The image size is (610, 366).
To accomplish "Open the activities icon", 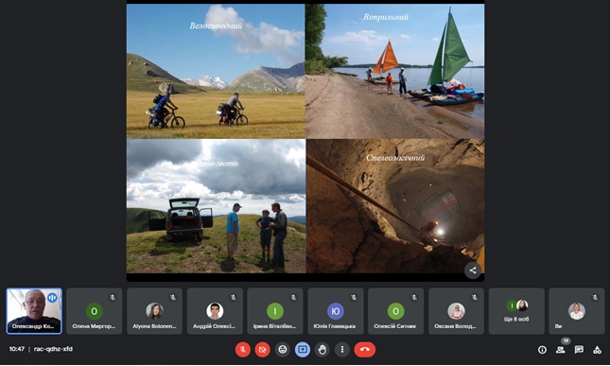I will coord(597,350).
